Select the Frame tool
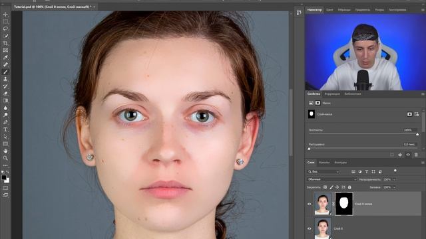426x239 pixels. tap(5, 50)
